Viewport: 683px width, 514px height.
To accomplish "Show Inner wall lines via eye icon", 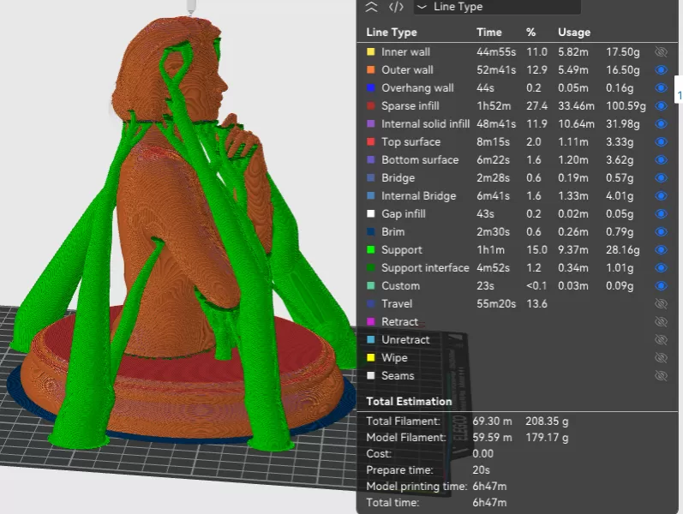I will point(660,52).
